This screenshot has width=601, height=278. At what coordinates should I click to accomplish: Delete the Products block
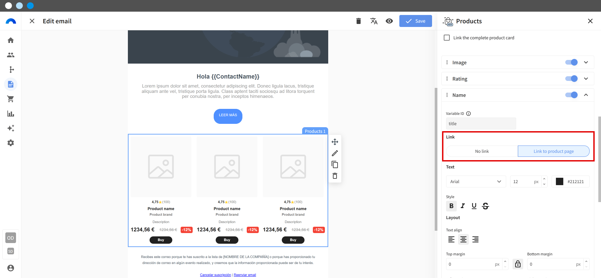click(x=335, y=176)
